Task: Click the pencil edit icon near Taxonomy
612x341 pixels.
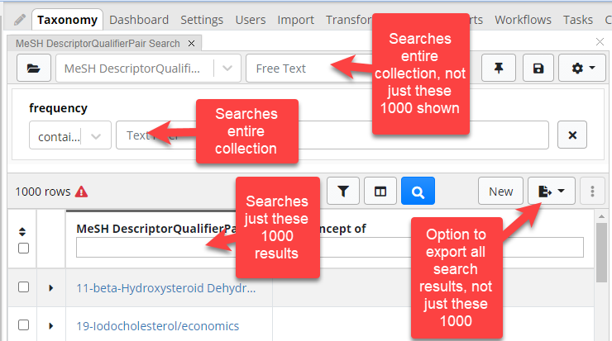Action: [x=20, y=20]
